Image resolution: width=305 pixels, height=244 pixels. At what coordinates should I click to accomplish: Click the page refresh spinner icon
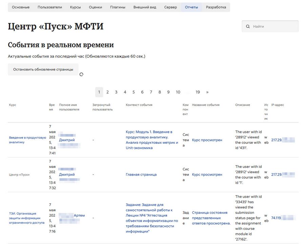click(81, 74)
